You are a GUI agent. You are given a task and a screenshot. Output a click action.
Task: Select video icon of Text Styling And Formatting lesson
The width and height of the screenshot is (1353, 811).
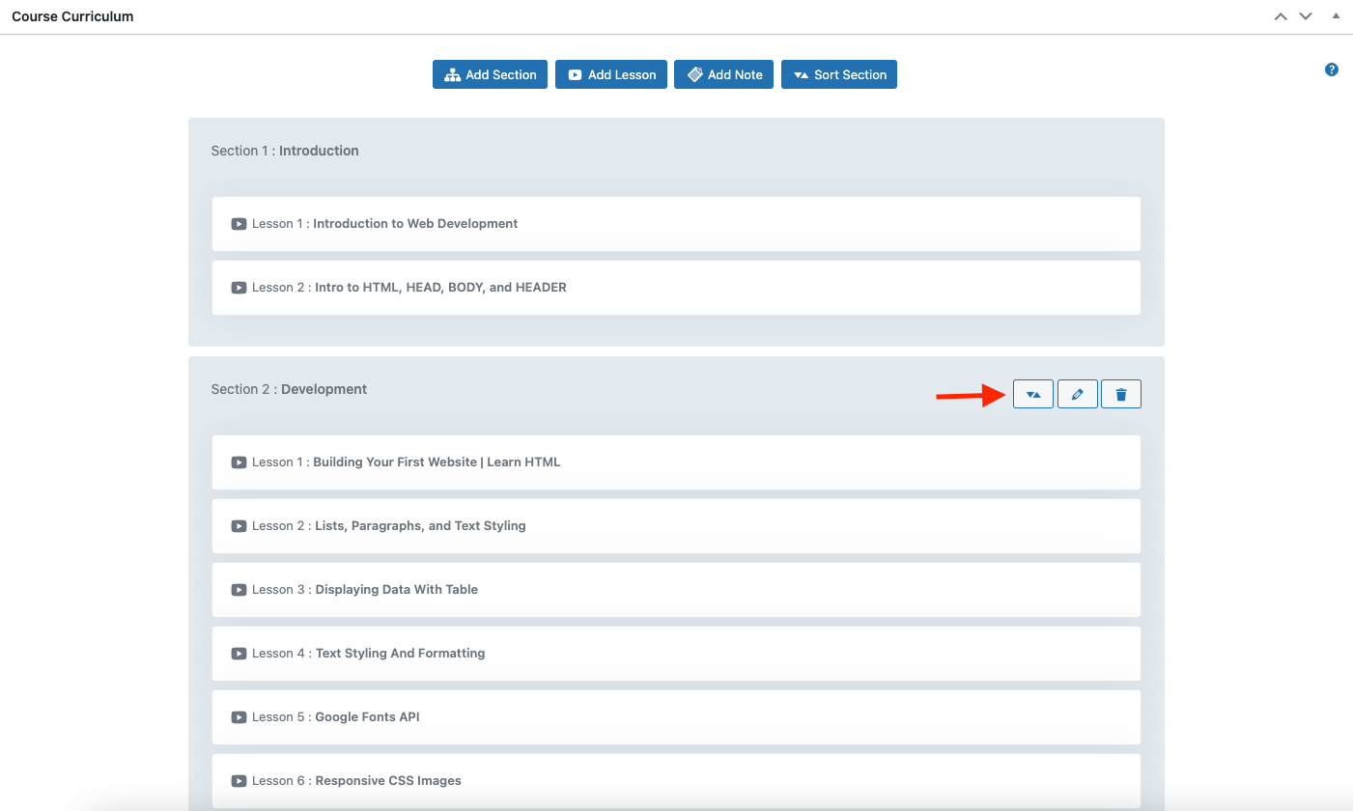(239, 654)
